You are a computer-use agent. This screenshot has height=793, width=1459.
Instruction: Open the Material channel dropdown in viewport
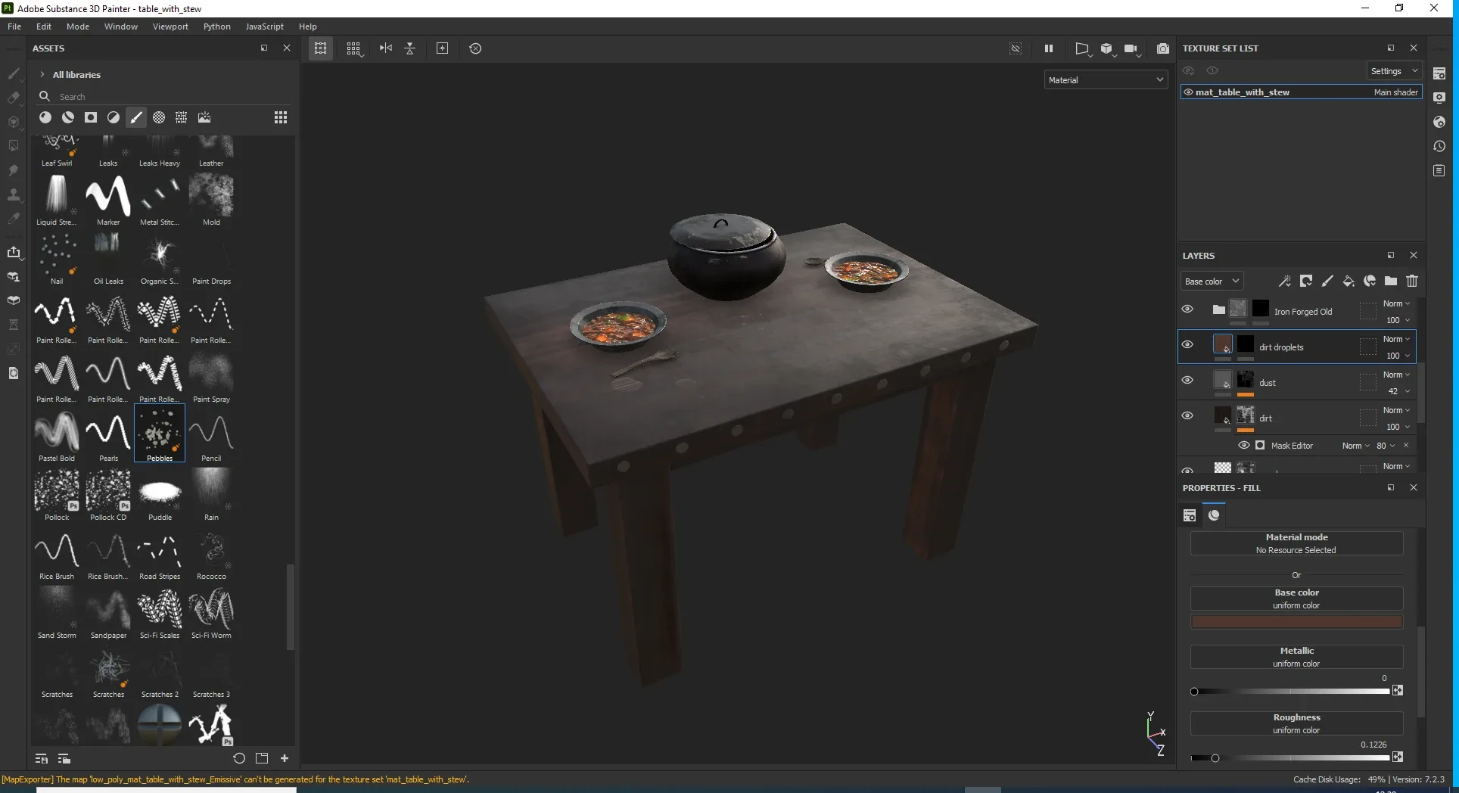(1106, 79)
